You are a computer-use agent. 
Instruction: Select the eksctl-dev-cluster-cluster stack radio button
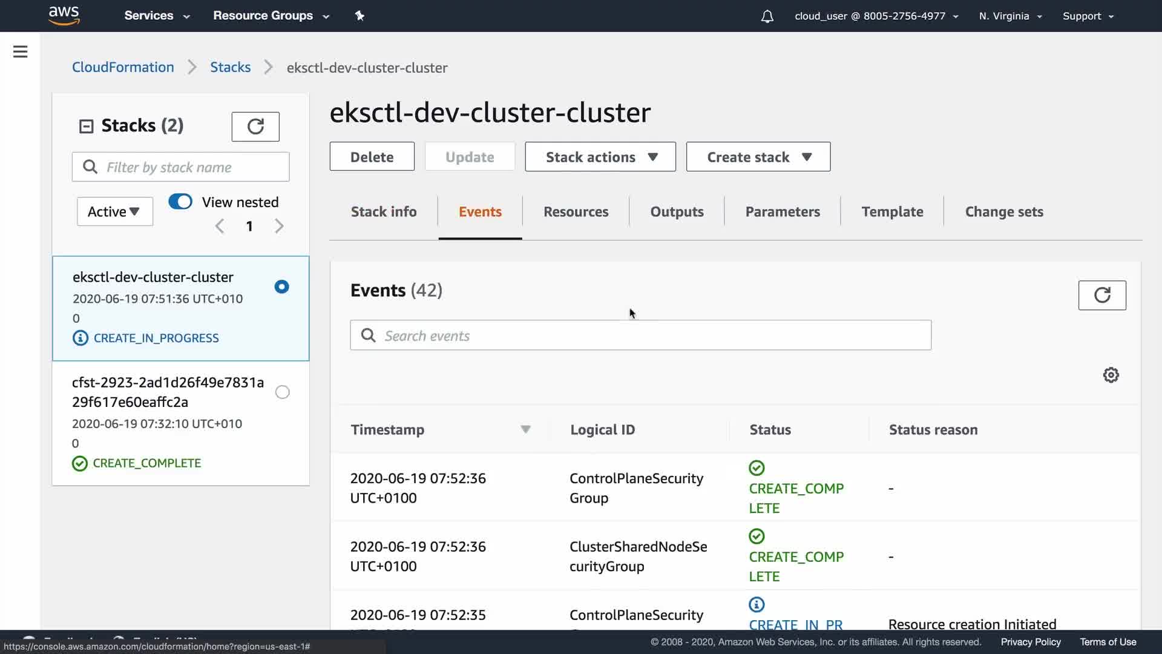[x=281, y=287]
